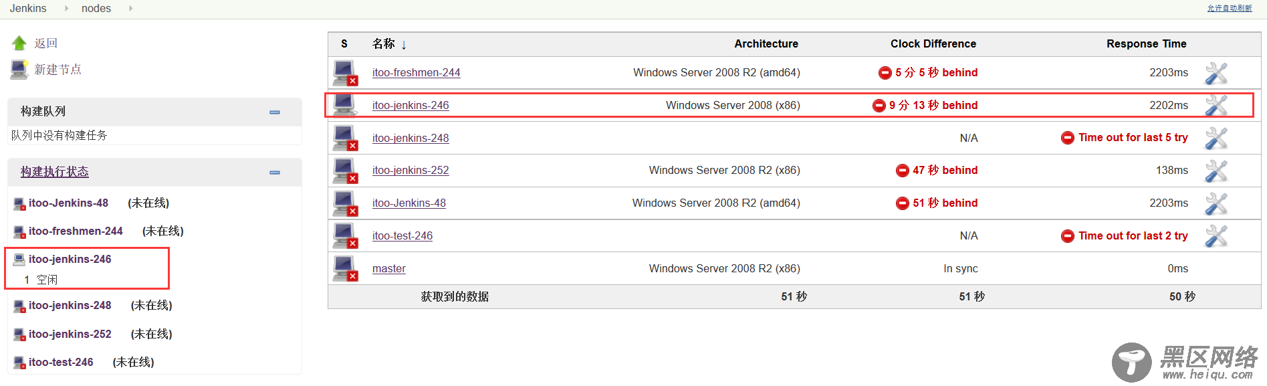
Task: Open itoo-jenkins-252 node link in table
Action: [x=411, y=170]
